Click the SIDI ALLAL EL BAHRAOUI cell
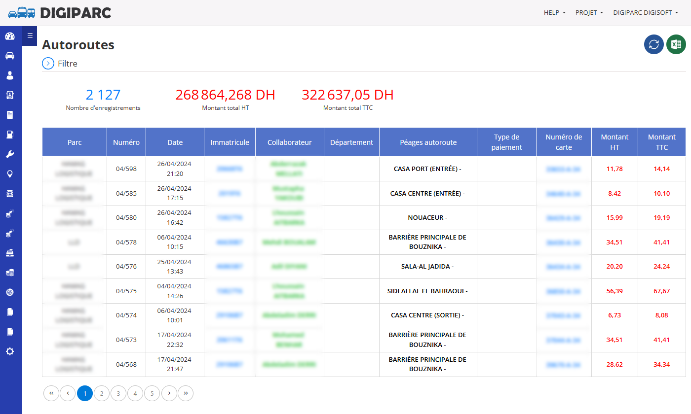691x414 pixels. [x=427, y=291]
